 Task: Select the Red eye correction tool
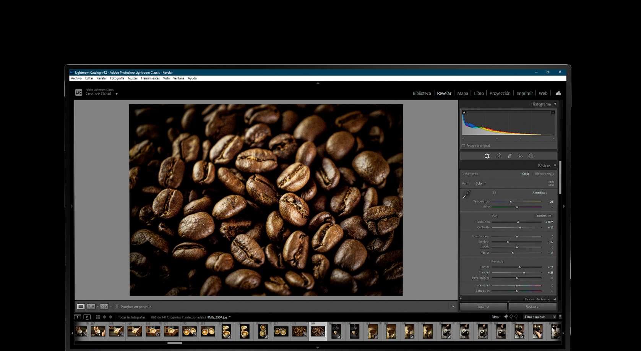coord(521,156)
